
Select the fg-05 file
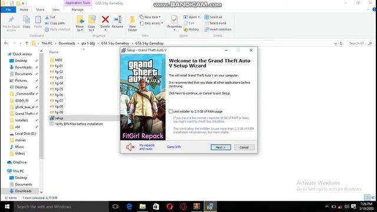[59, 89]
